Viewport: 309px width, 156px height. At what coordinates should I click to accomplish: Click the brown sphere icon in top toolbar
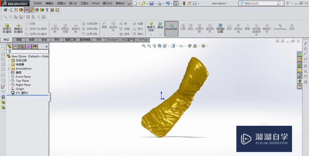[21, 10]
